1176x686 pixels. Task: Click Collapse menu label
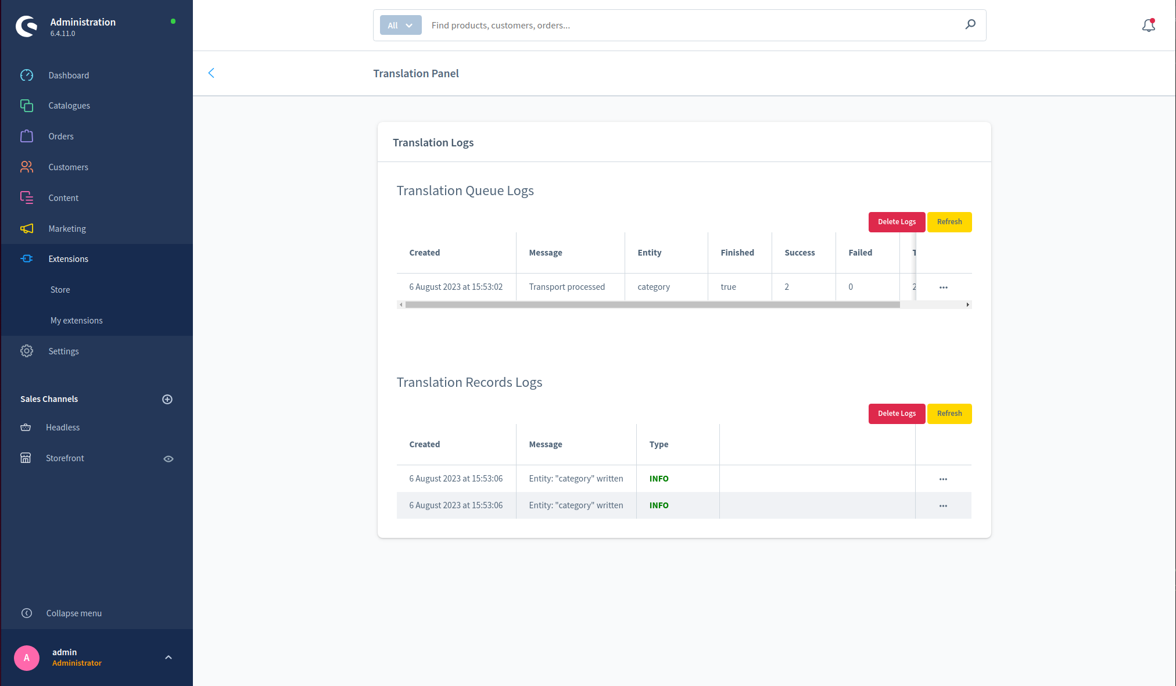tap(74, 613)
